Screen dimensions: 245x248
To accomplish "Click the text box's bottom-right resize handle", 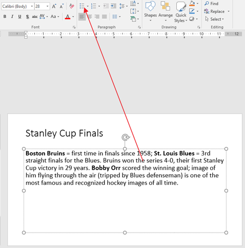I will click(x=226, y=233).
